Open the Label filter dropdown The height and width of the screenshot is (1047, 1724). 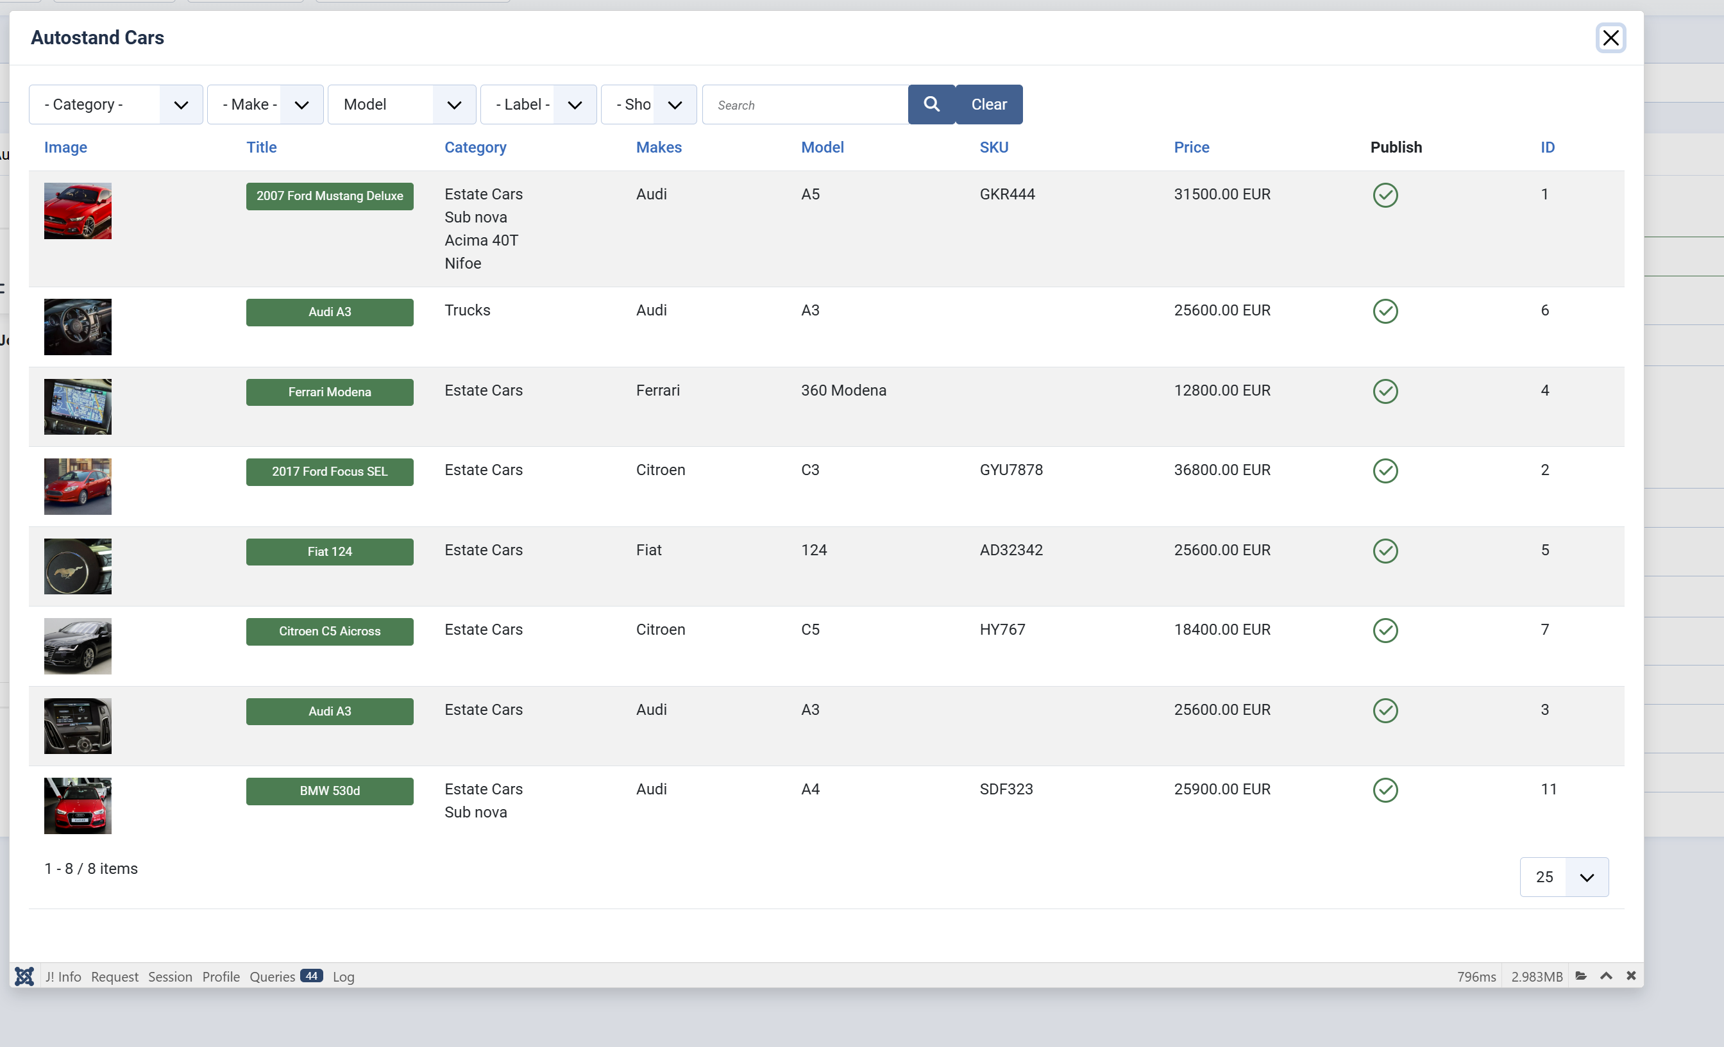(538, 105)
